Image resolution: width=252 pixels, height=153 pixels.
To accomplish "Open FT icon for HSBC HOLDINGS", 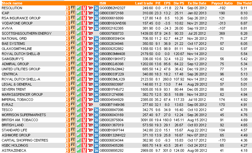I will 73,145.
